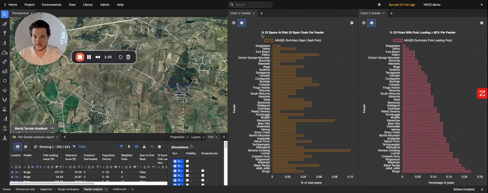Image resolution: width=488 pixels, height=193 pixels.
Task: Expand the World Terrain Gradient panel
Action: point(52,129)
